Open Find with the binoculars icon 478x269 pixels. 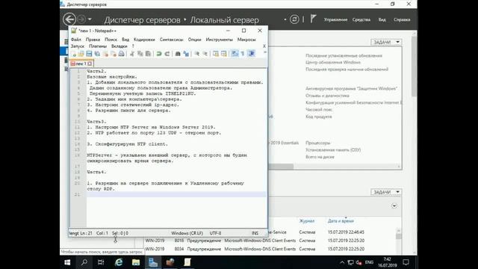[x=178, y=54]
